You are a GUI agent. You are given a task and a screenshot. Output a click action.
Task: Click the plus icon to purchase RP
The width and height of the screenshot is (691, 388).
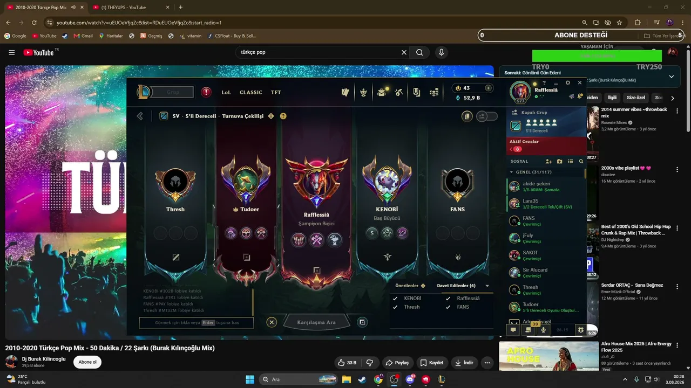point(488,88)
